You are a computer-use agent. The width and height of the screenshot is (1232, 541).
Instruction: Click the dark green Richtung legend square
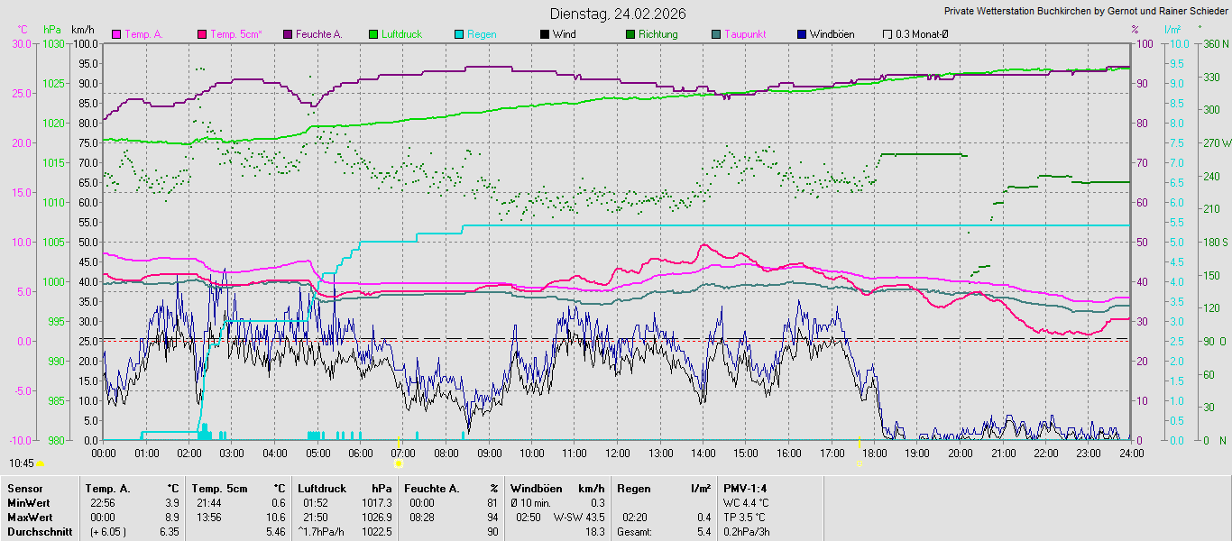click(630, 34)
